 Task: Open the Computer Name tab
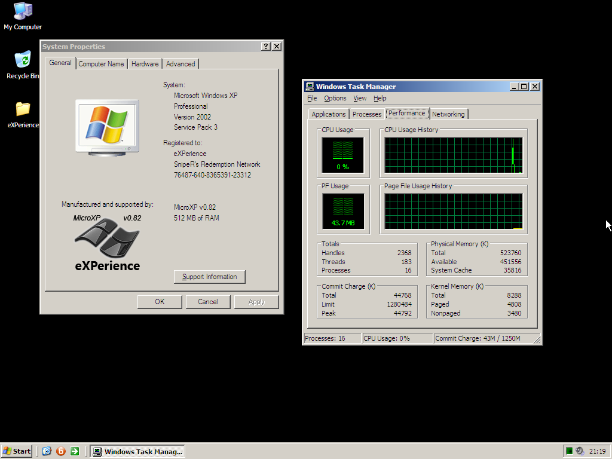tap(101, 63)
